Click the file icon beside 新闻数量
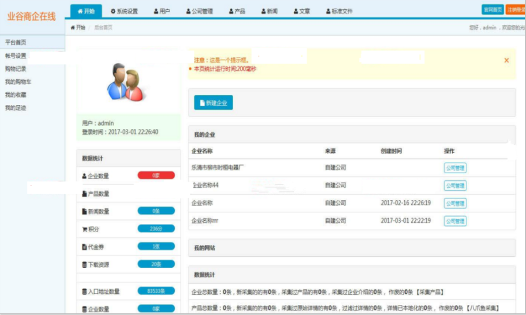 (x=84, y=212)
